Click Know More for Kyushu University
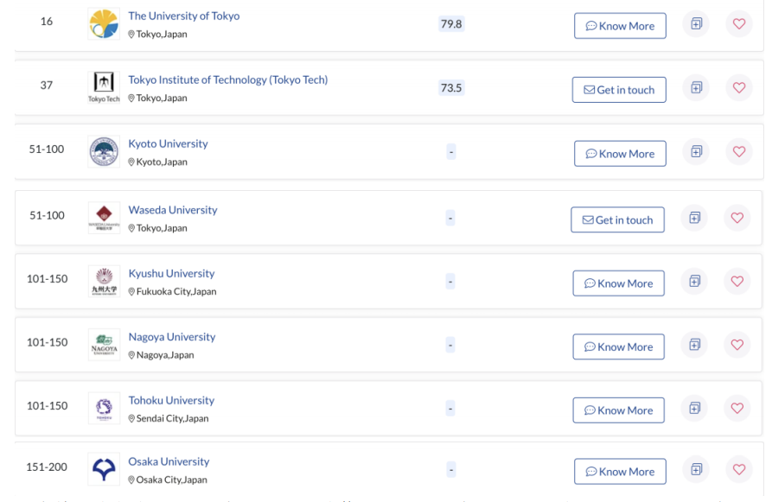Viewport: 772px width, 502px height. point(618,283)
